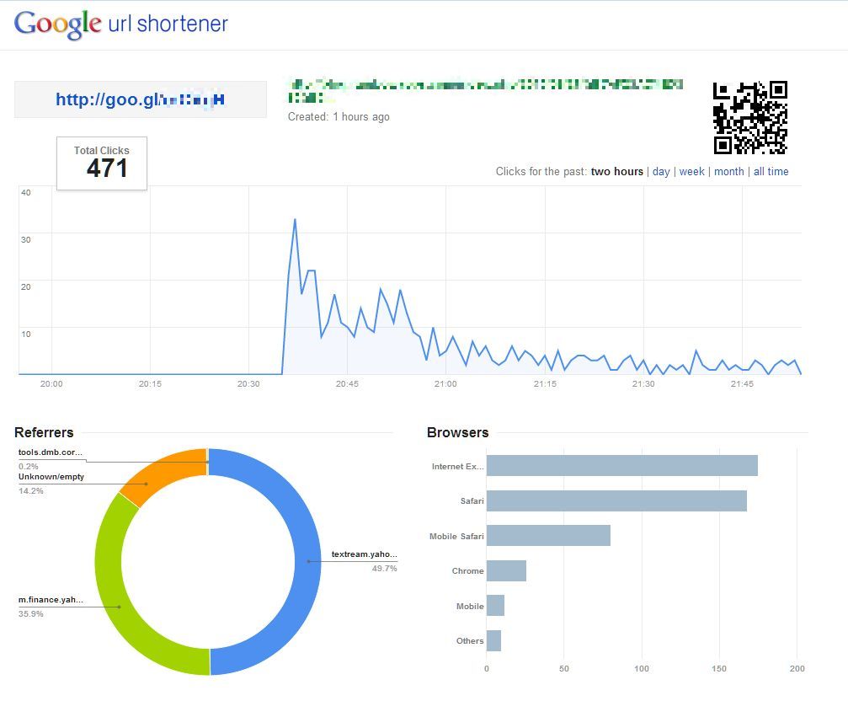Click the Total Clicks 471 box
This screenshot has height=701, width=848.
(102, 163)
